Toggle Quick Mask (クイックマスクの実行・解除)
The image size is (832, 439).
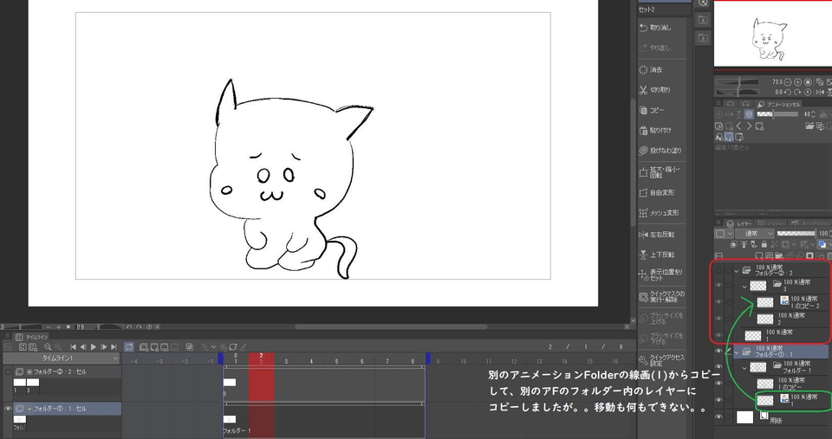(x=661, y=296)
